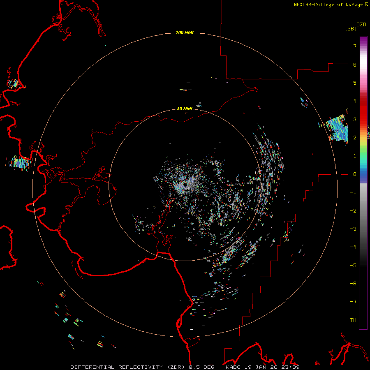Click the KABC radar site identifier
This screenshot has height=370, width=370.
pyautogui.click(x=233, y=367)
